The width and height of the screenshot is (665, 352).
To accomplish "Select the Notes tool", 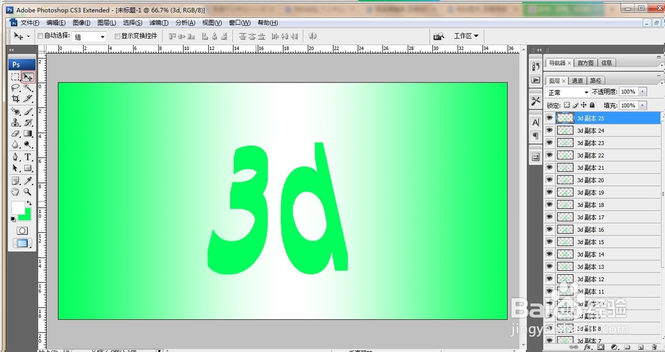I will point(15,181).
